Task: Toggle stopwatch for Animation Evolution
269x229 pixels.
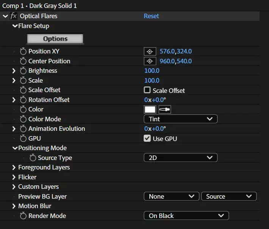Action: point(23,129)
